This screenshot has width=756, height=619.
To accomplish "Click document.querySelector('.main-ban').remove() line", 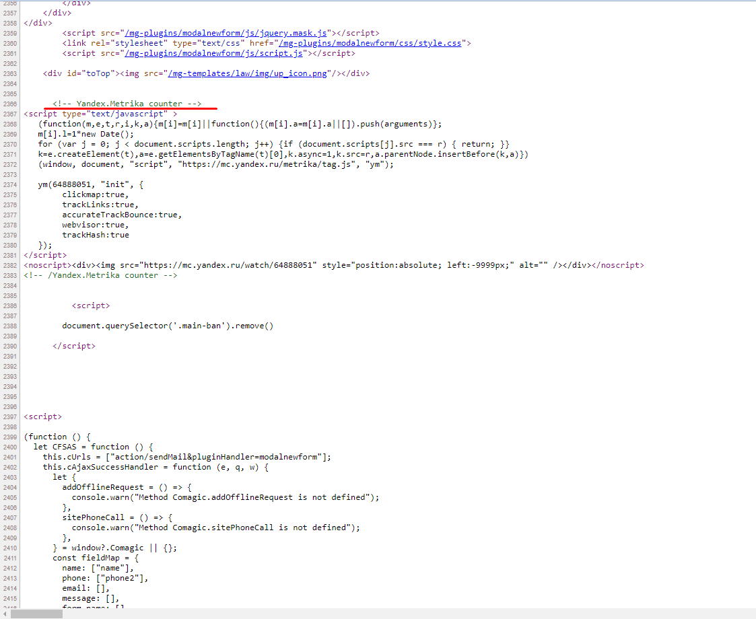I will click(168, 326).
